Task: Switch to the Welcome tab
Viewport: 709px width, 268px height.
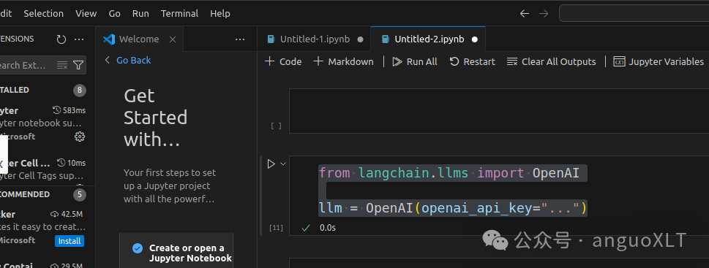Action: (x=139, y=39)
